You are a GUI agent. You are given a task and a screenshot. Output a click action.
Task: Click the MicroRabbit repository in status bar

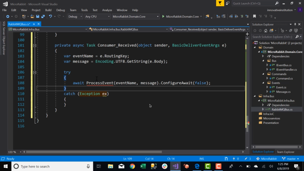coord(266,159)
